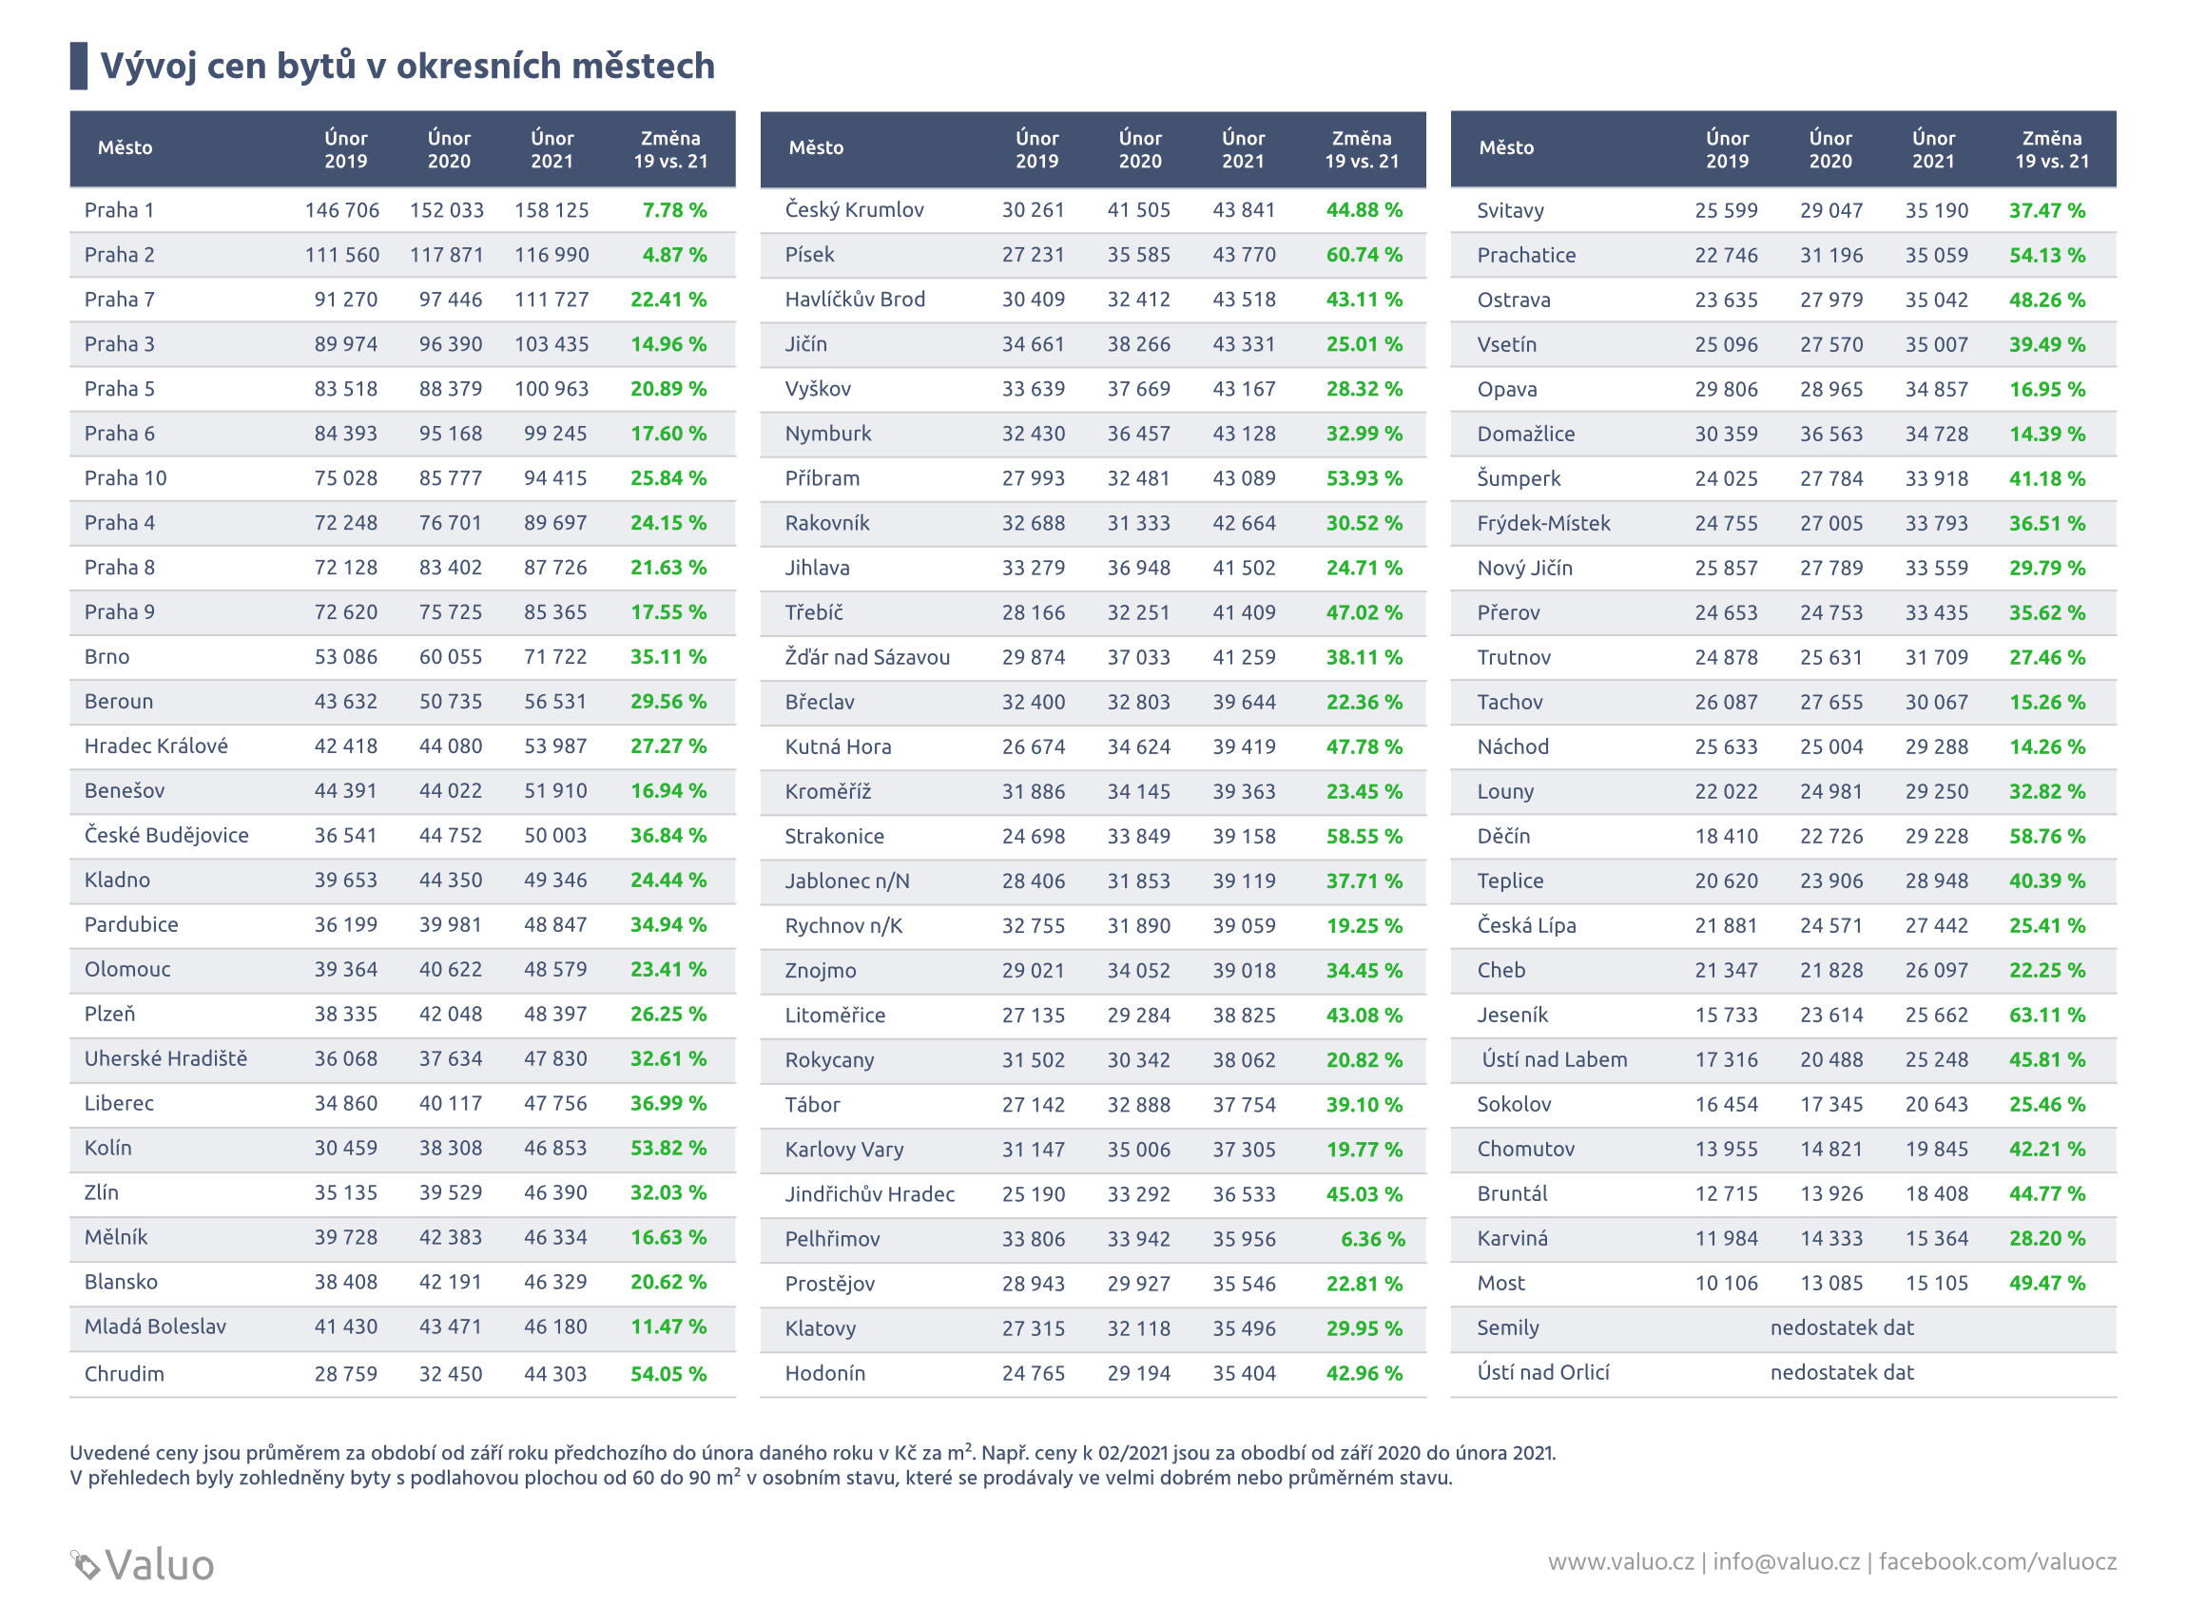This screenshot has height=1607, width=2187.
Task: Select the Změna 19 vs. 21 header in the third table
Action: click(2052, 149)
